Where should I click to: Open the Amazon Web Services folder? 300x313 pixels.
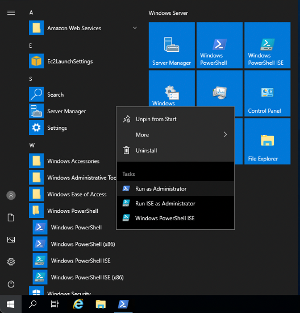click(83, 28)
